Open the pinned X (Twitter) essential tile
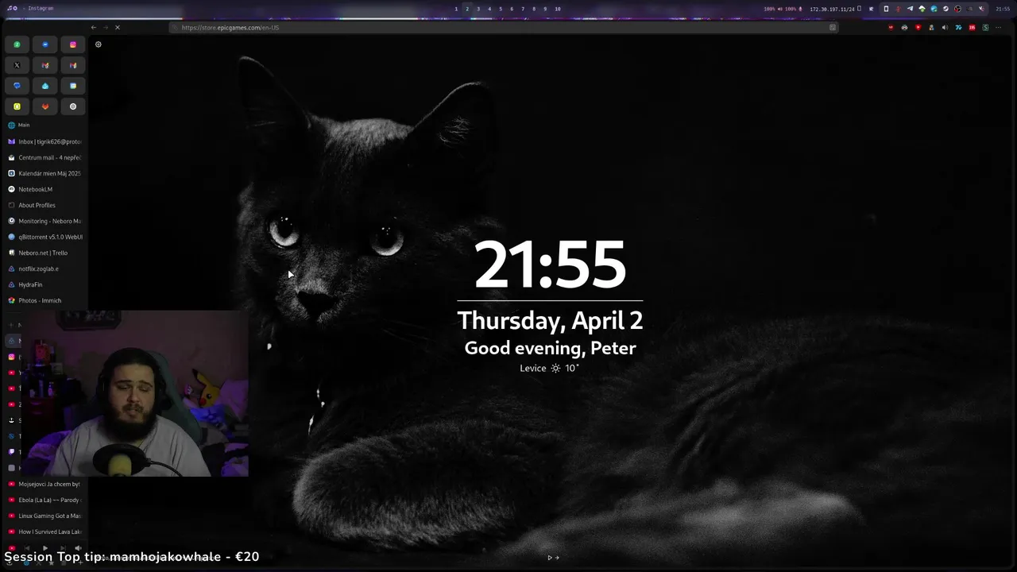Image resolution: width=1017 pixels, height=572 pixels. coord(17,65)
